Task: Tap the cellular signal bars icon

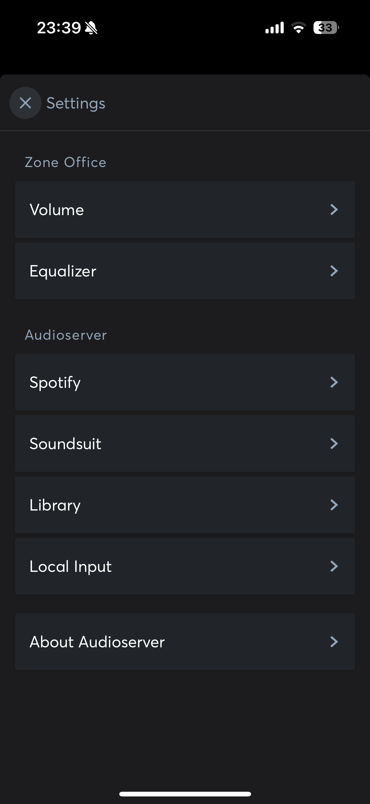Action: point(275,28)
